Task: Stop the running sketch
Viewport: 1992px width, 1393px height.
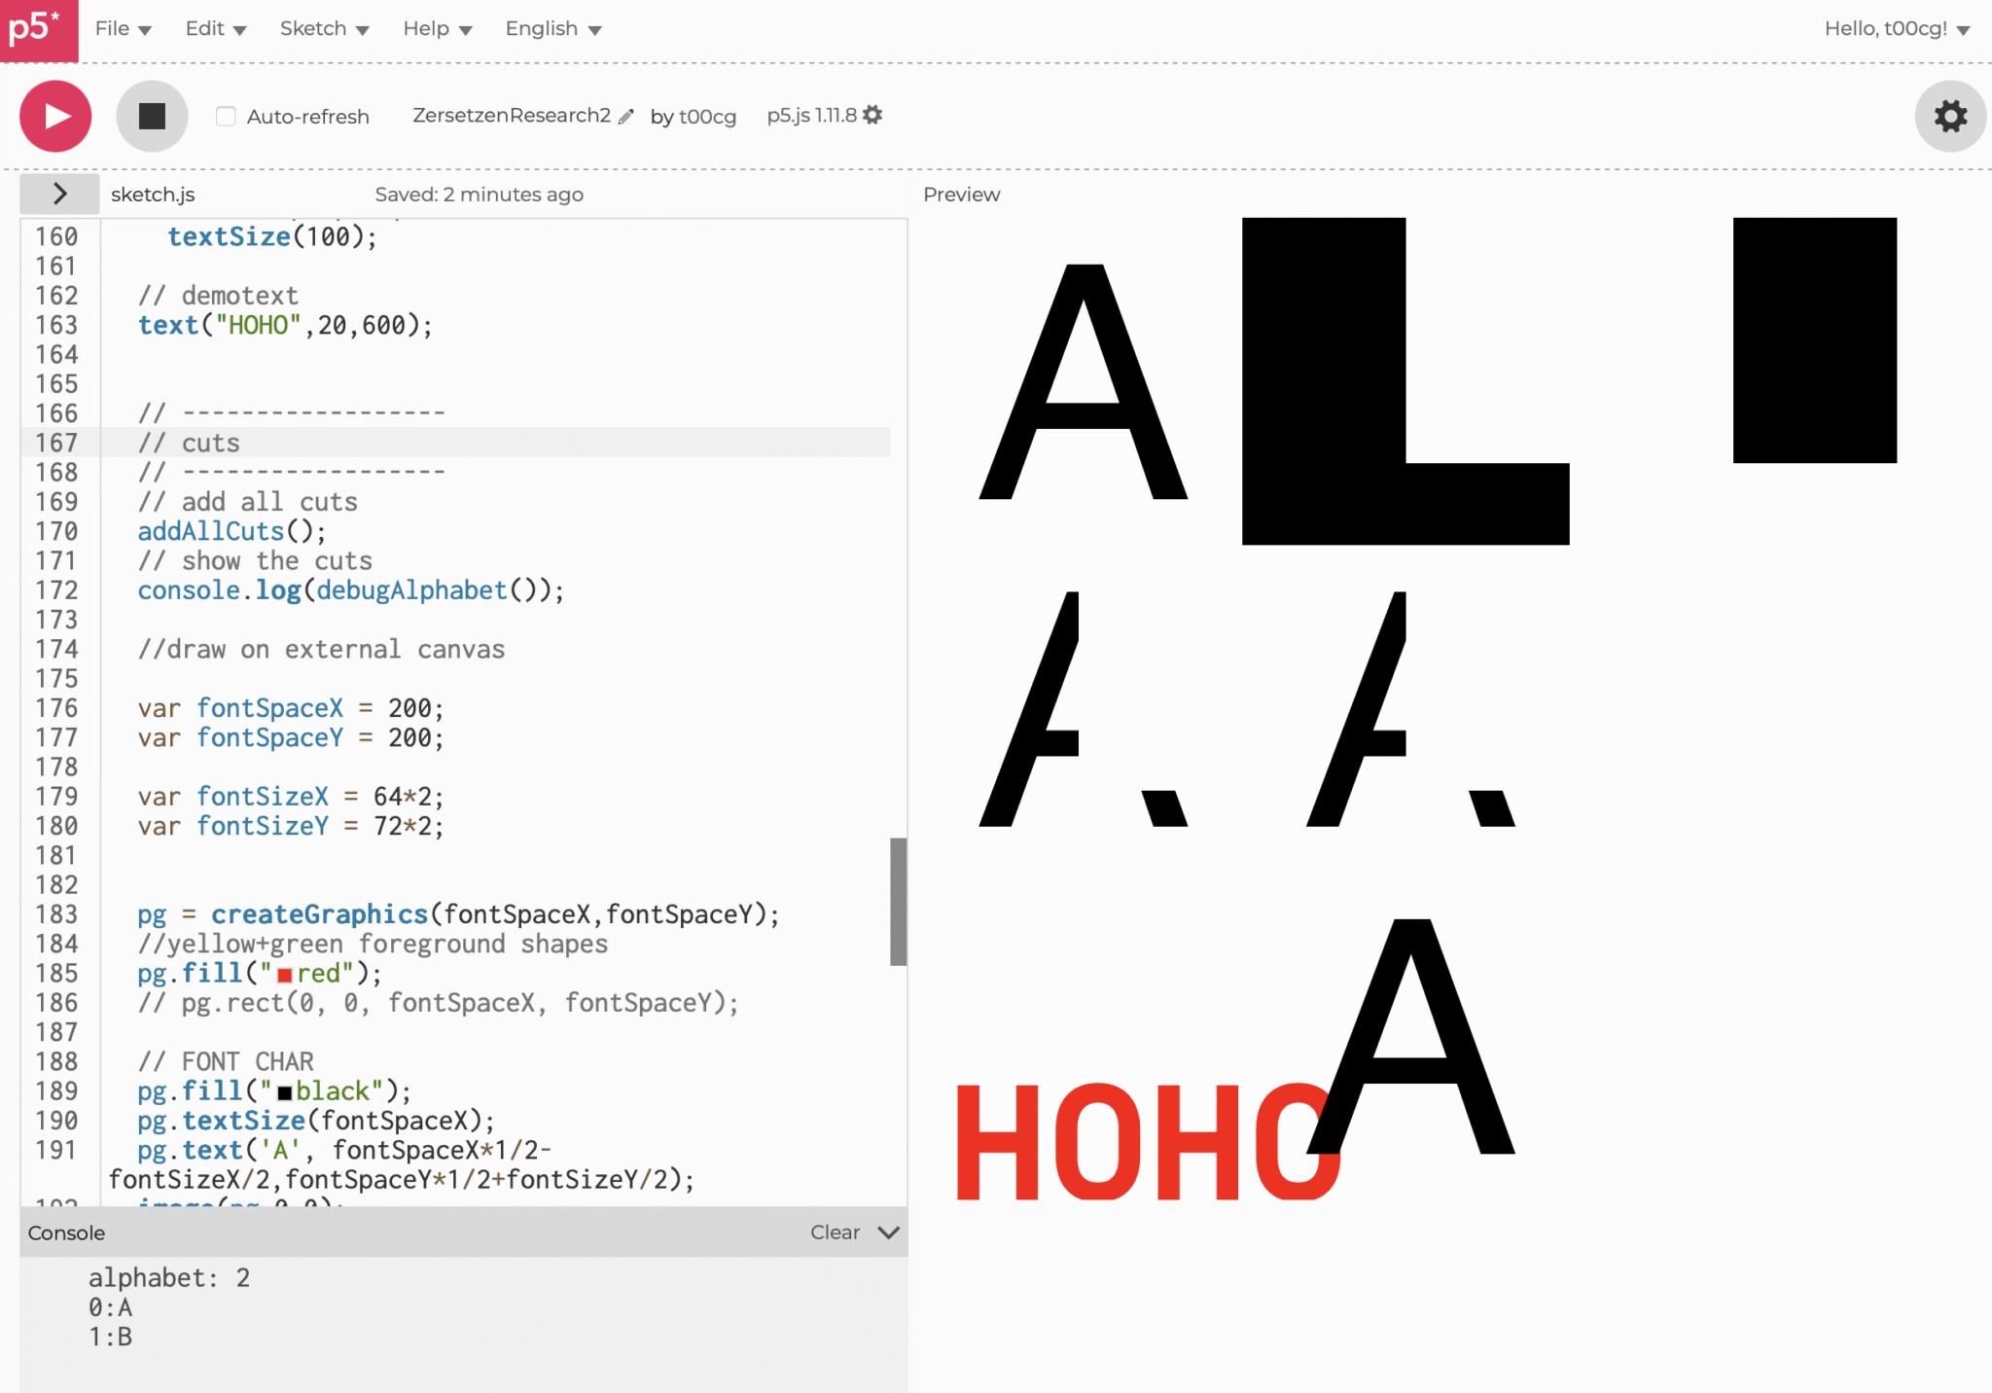Action: click(x=152, y=117)
